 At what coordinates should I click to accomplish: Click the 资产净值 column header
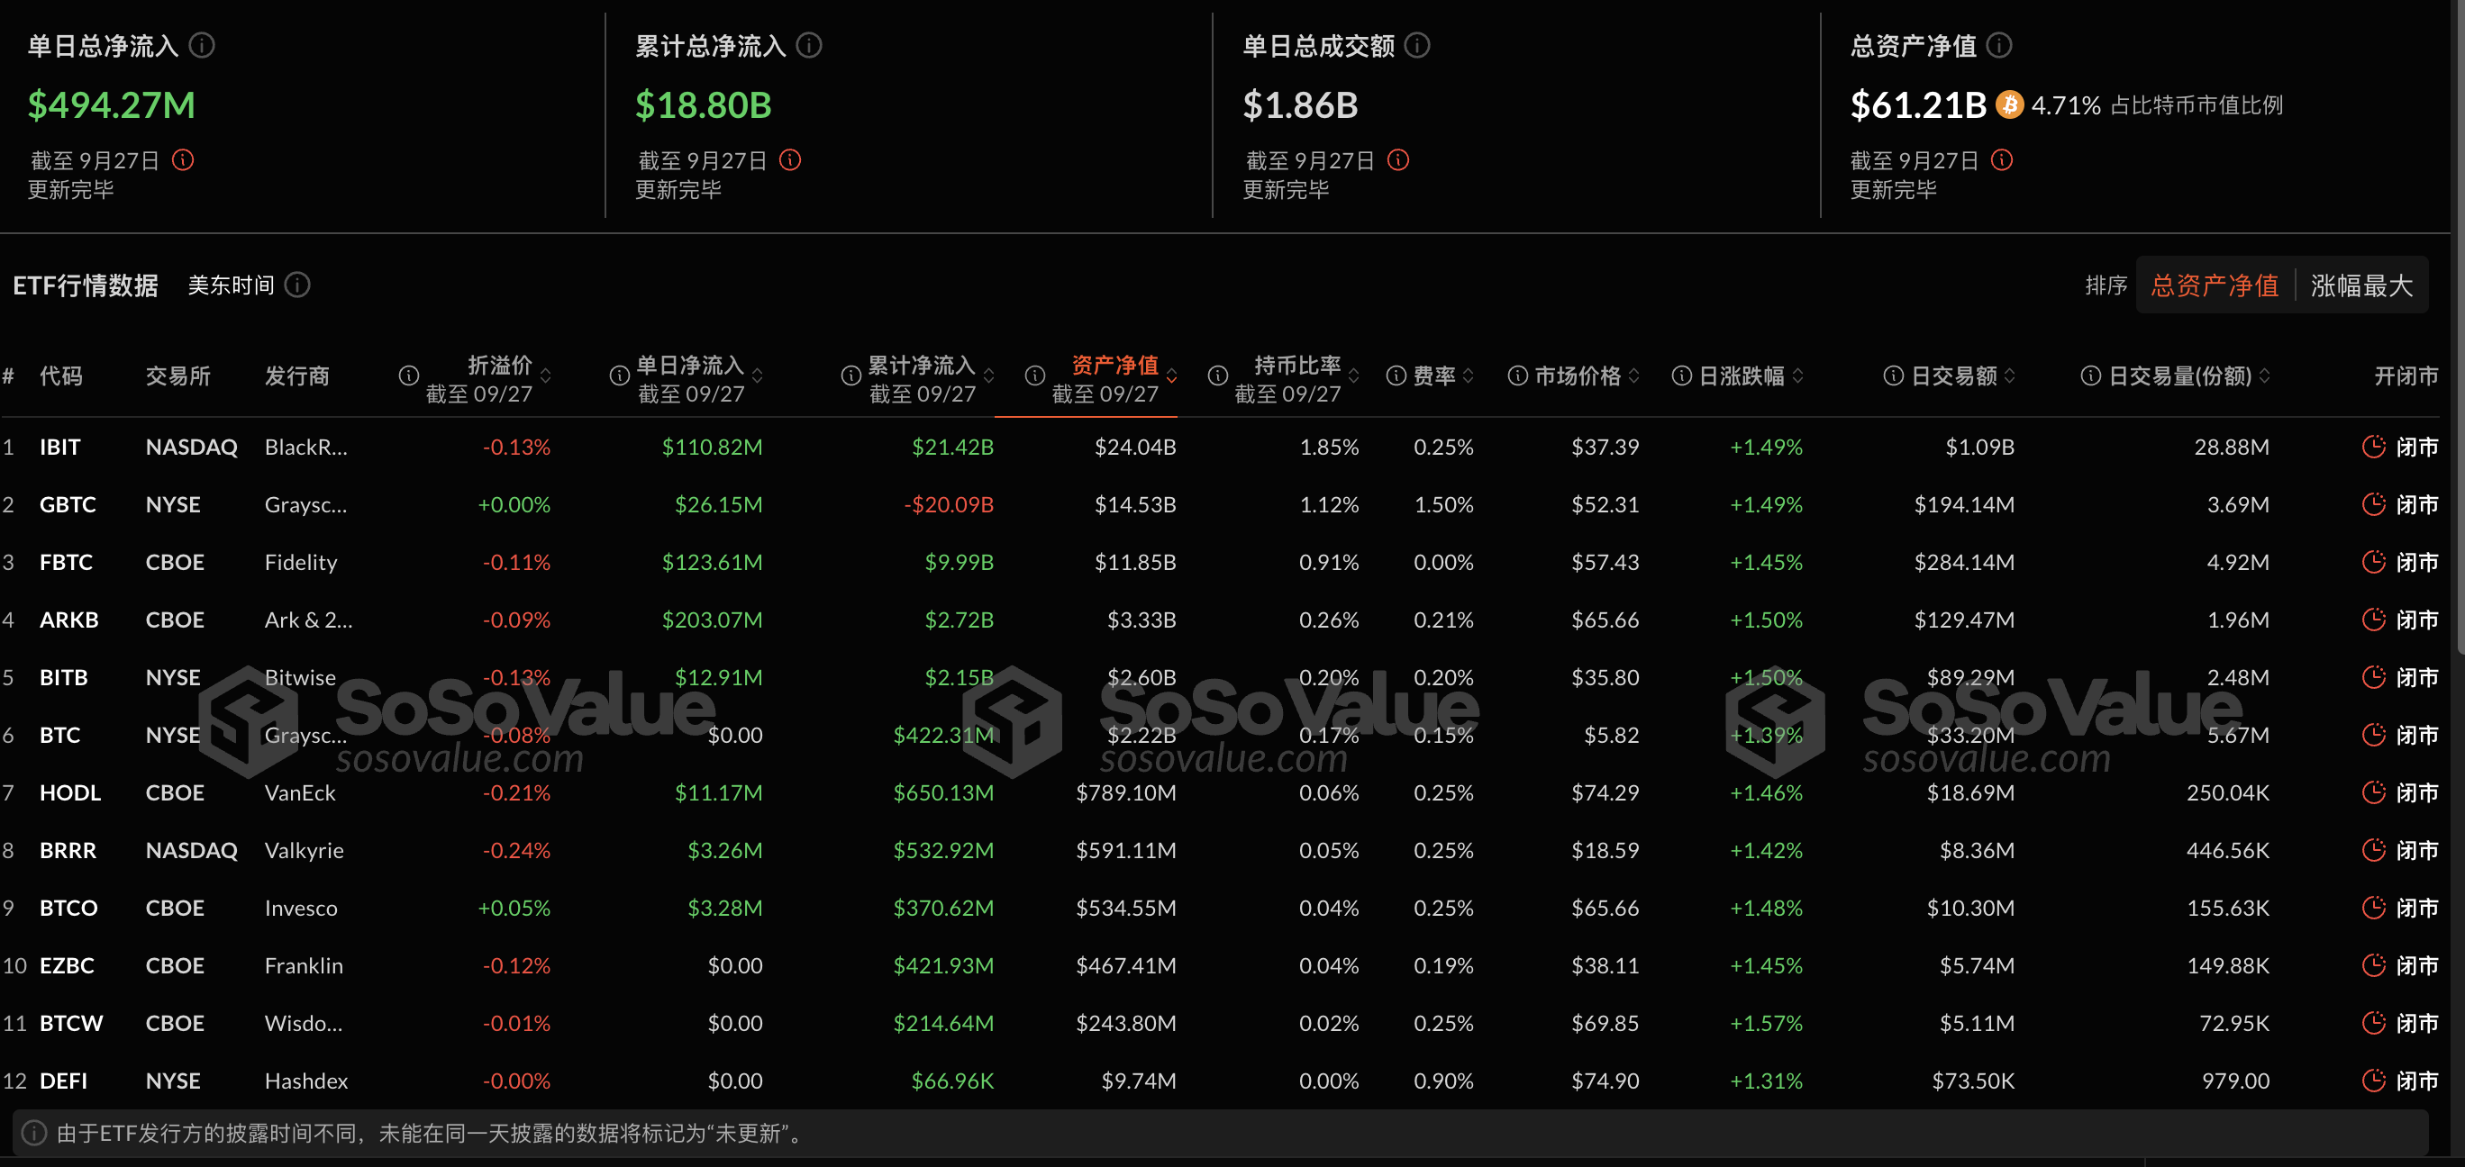tap(1115, 364)
